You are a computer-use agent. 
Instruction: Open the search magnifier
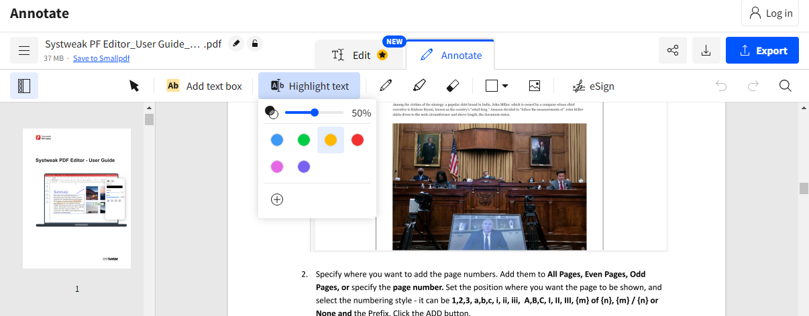[x=786, y=86]
